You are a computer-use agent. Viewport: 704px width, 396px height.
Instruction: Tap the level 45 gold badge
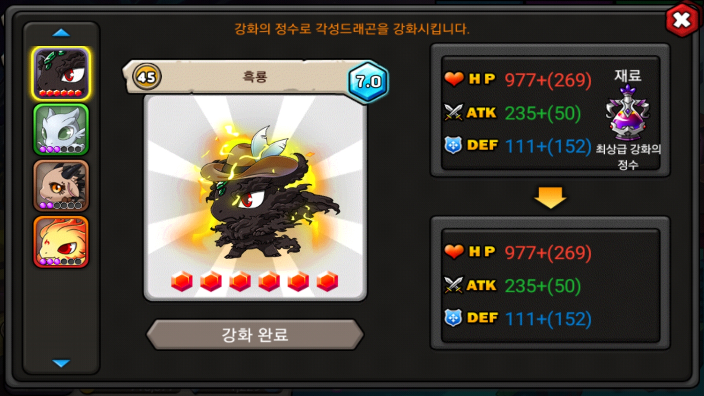pos(147,77)
